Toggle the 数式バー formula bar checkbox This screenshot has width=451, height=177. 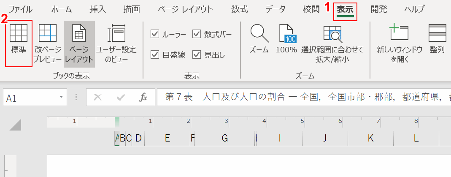tap(197, 34)
